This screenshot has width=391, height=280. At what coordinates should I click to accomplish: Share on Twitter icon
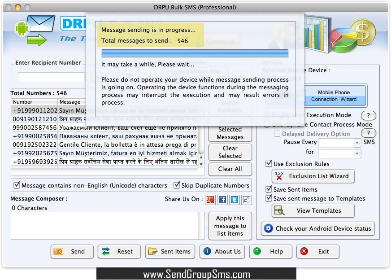coord(235,200)
